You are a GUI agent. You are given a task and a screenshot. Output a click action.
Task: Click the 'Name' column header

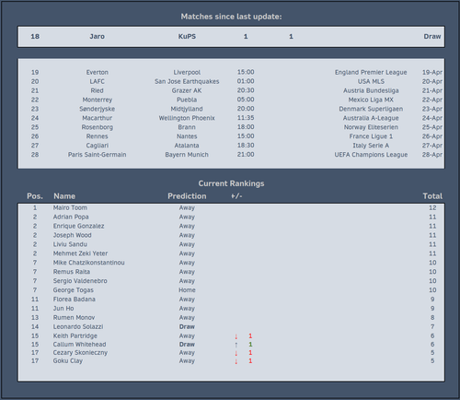[64, 196]
